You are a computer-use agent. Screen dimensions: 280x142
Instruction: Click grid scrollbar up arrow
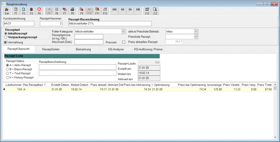pyautogui.click(x=275, y=85)
